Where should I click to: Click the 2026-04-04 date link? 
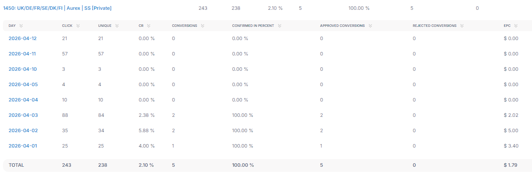pos(23,100)
